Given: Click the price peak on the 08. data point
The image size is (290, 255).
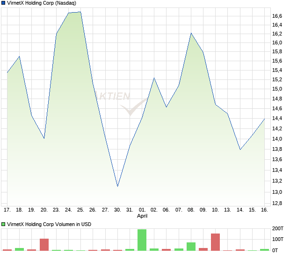Looking at the screenshot, I should coord(191,33).
